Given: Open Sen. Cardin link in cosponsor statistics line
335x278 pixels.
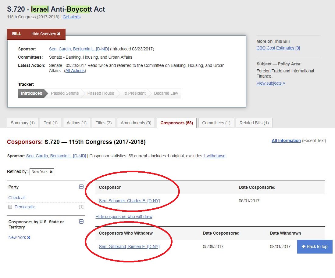Looking at the screenshot, I should (x=56, y=156).
